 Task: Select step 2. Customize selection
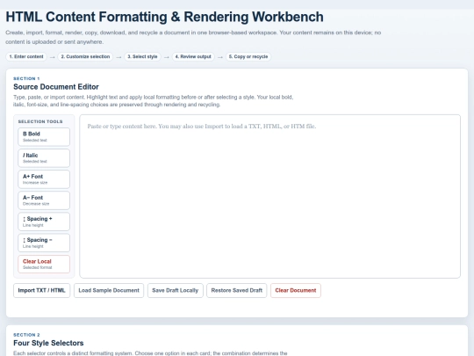tap(85, 56)
